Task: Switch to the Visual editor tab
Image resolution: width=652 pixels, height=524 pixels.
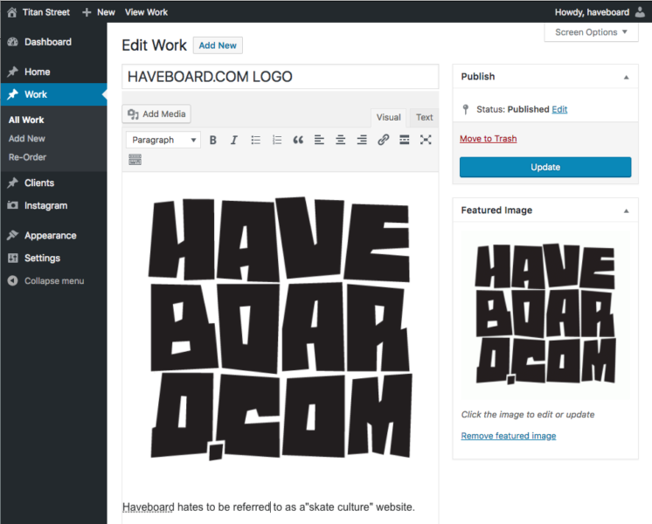Action: click(388, 117)
